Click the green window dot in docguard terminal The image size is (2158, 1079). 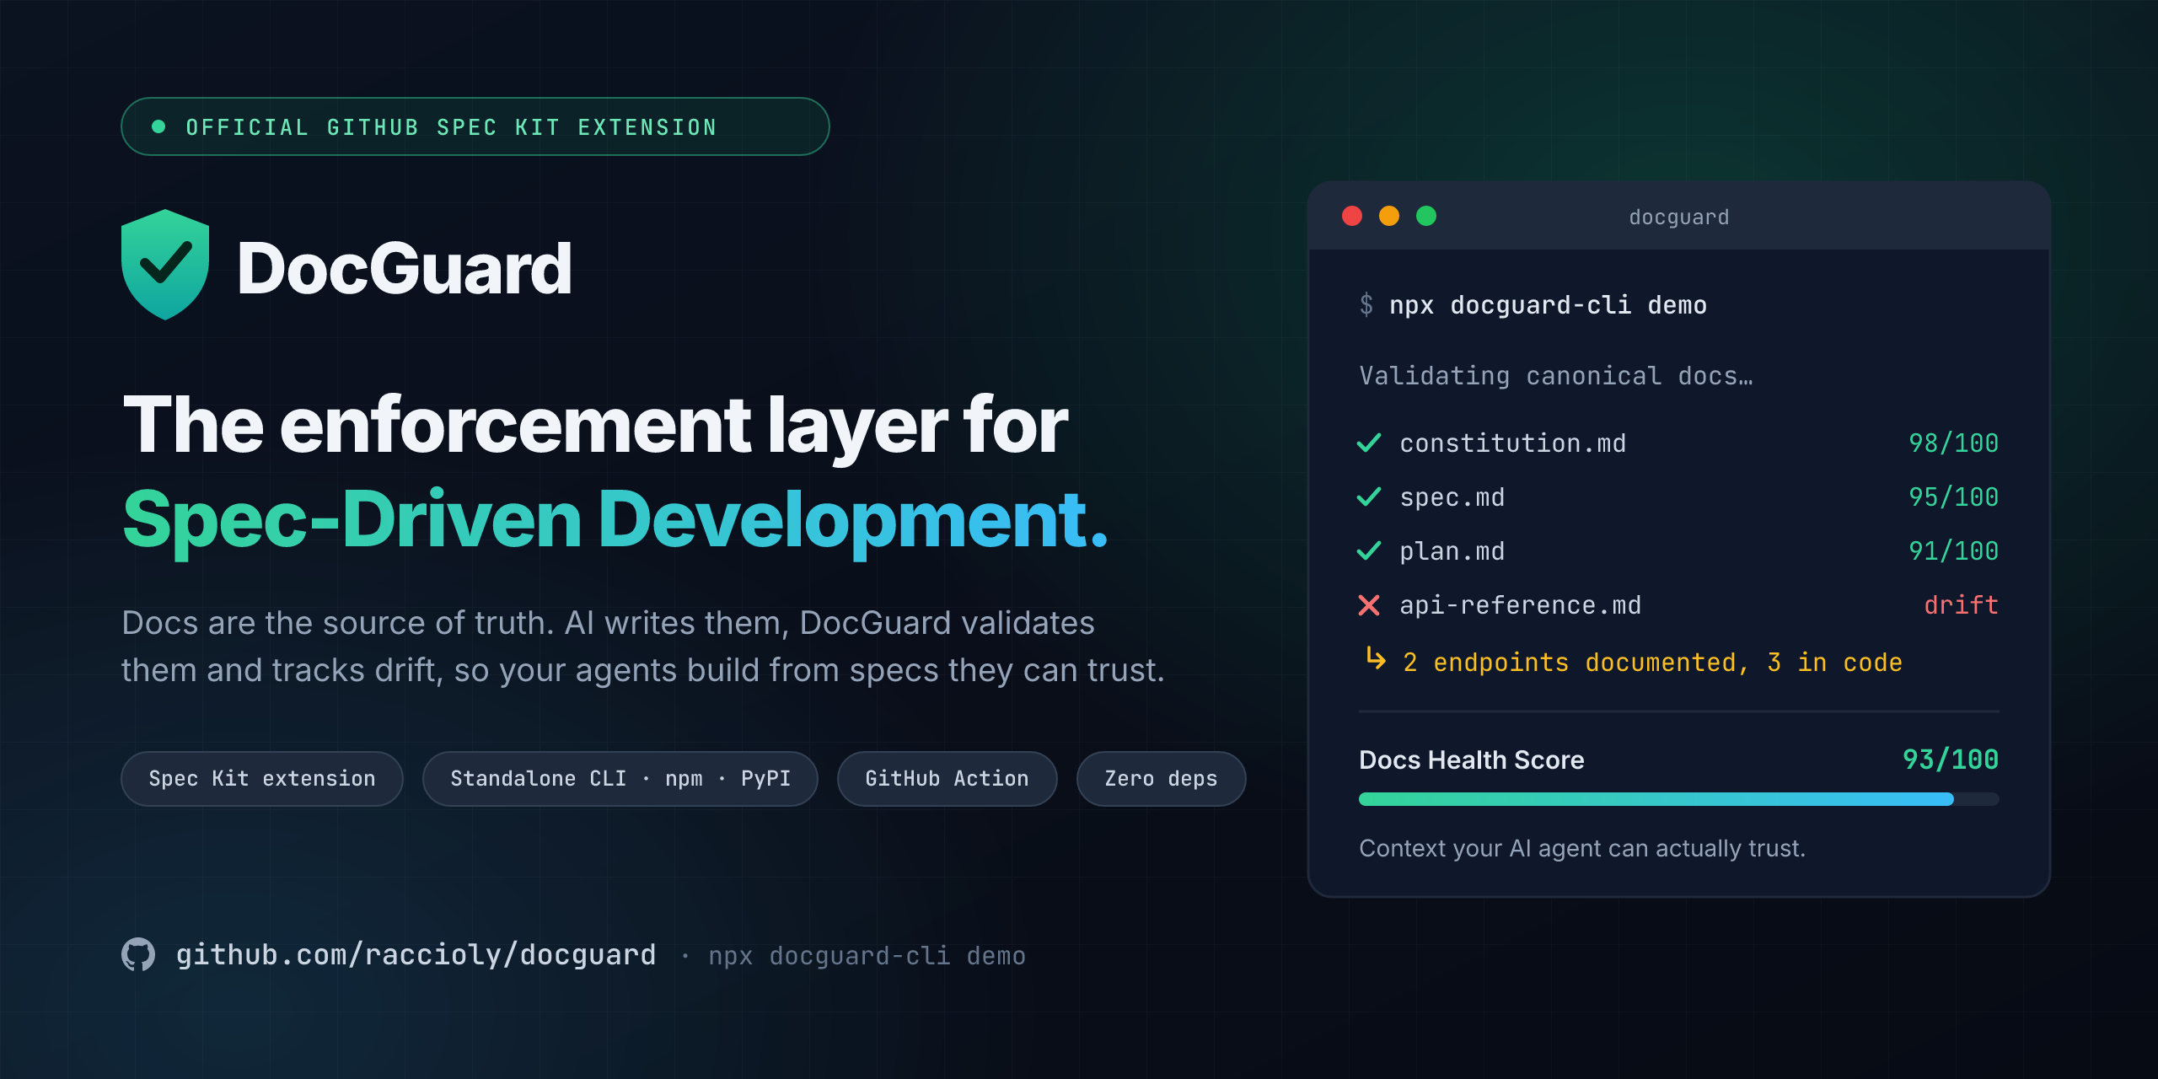pos(1426,216)
